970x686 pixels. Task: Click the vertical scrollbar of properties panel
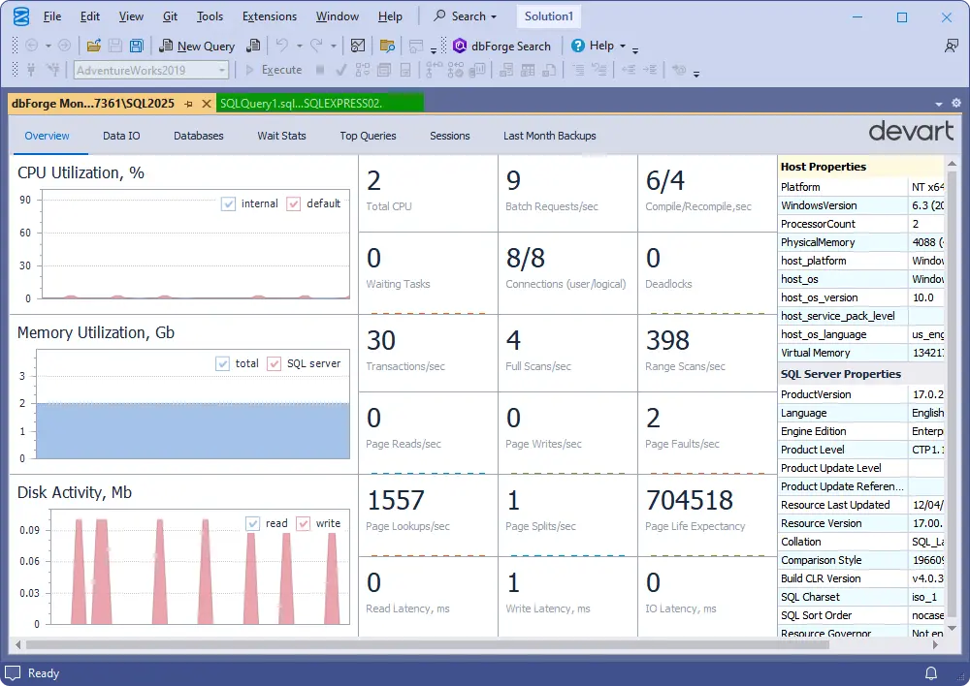pos(952,388)
